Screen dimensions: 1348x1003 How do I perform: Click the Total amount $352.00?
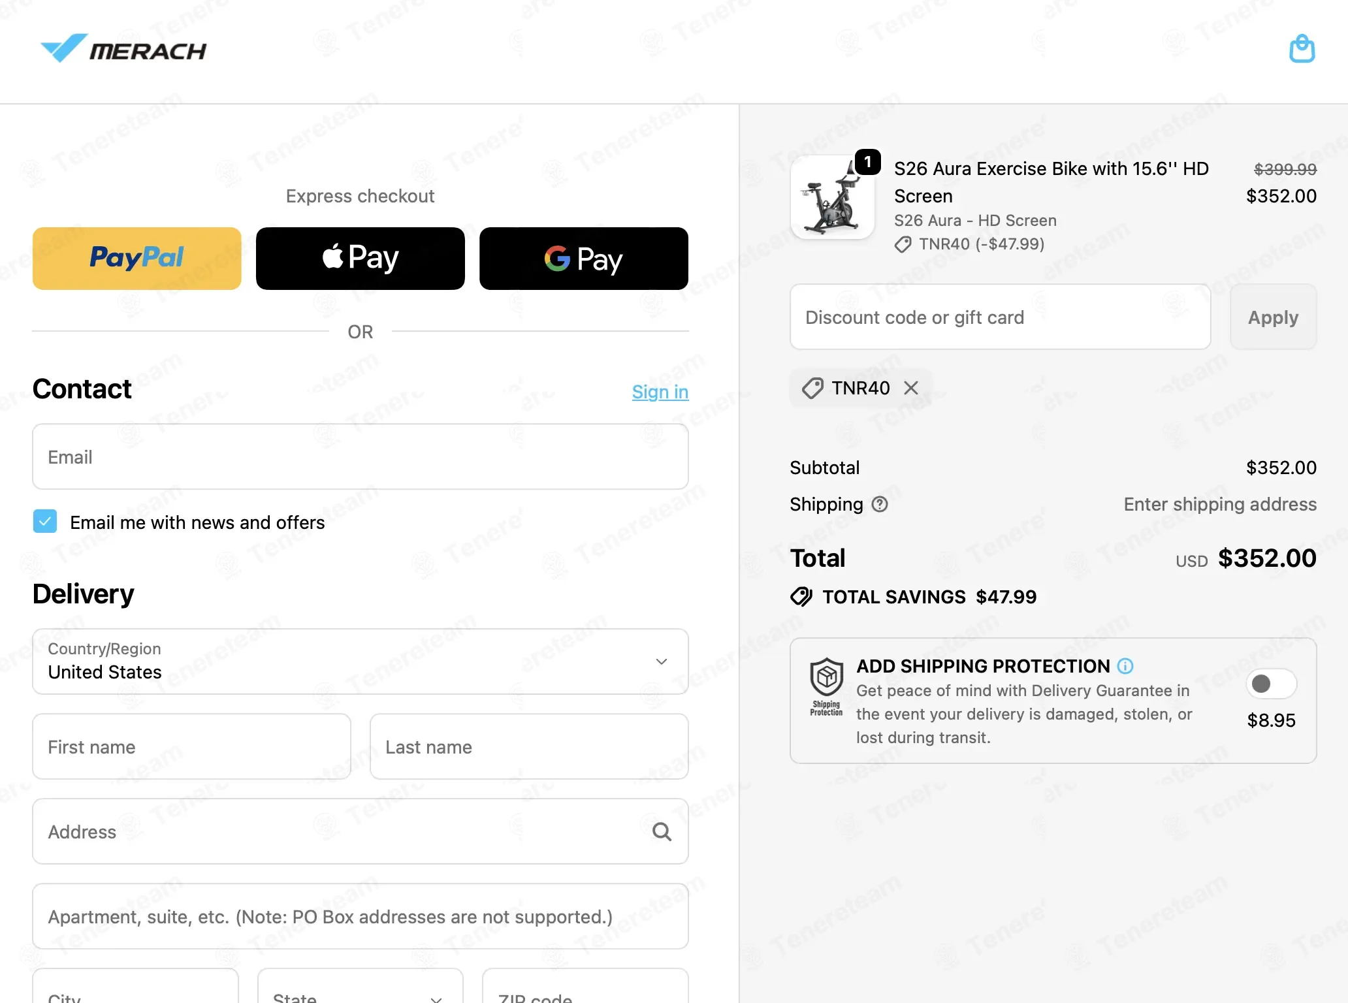(1267, 558)
